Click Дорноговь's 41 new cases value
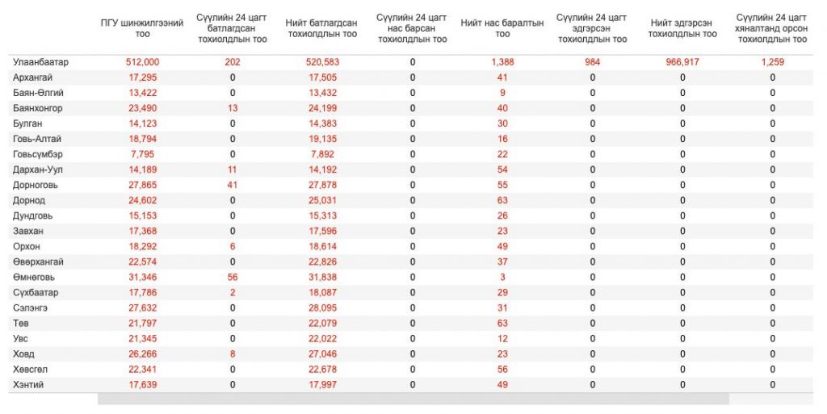Screen dimensions: 827x414 (232, 185)
